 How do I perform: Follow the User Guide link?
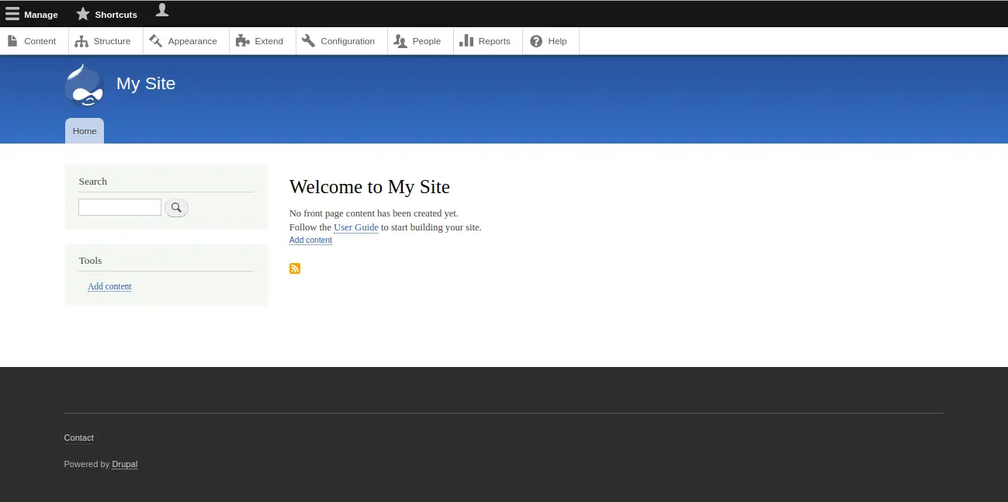pyautogui.click(x=355, y=227)
